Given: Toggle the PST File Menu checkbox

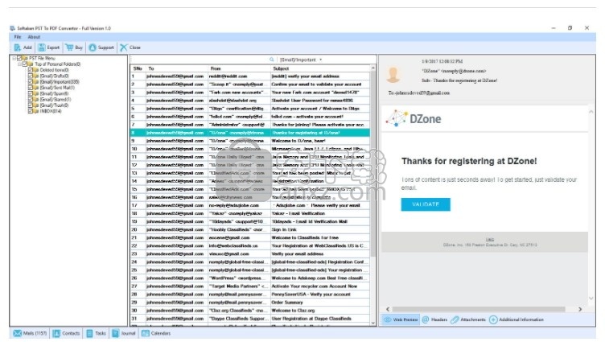Looking at the screenshot, I should pos(19,58).
